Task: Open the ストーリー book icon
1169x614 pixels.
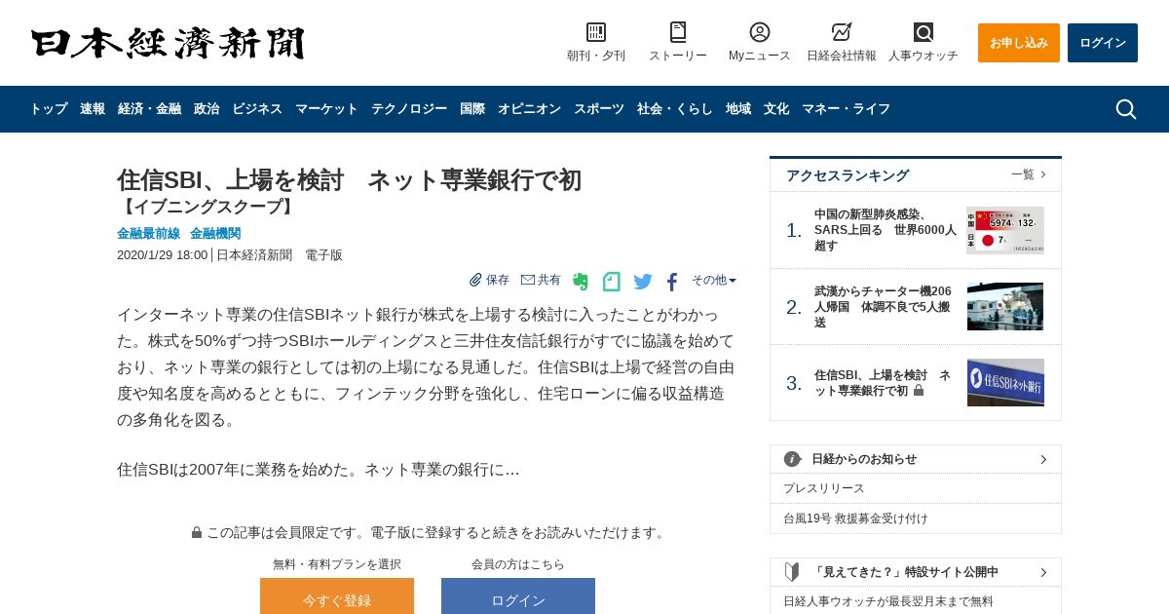Action: click(678, 32)
